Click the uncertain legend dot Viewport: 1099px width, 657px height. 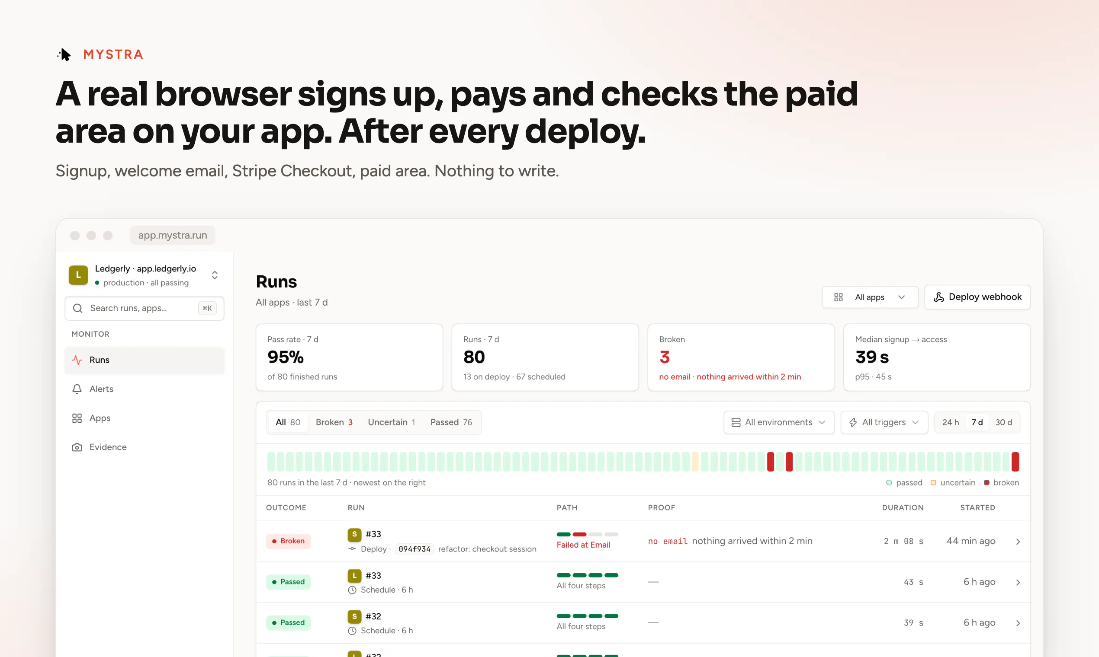[933, 482]
